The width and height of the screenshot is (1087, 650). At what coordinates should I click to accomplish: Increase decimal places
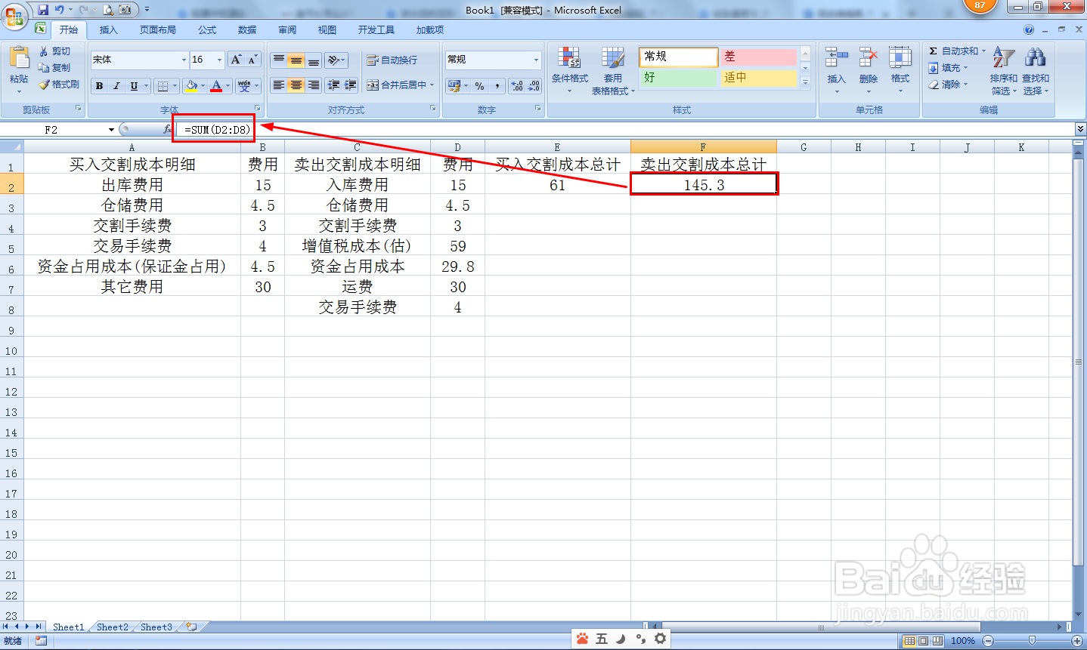pyautogui.click(x=517, y=86)
